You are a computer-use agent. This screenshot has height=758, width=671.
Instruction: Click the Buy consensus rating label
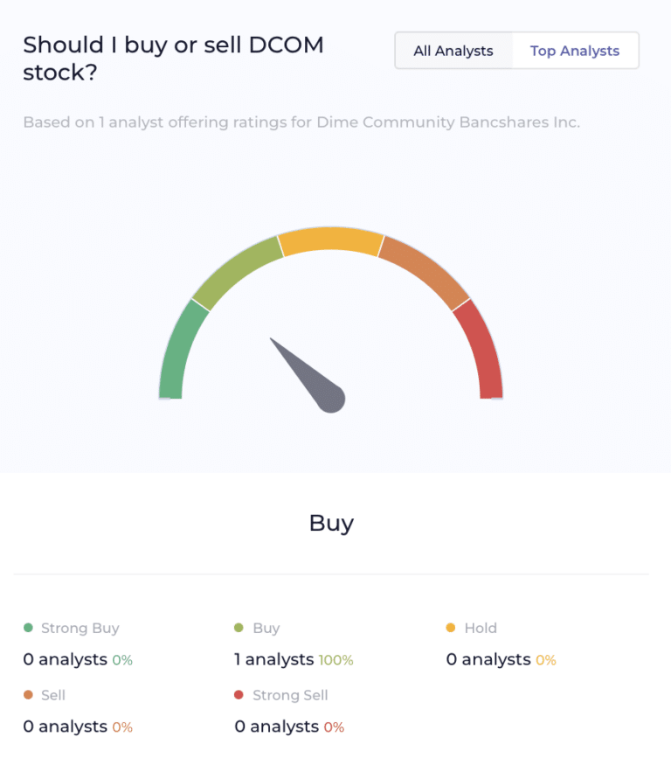[x=330, y=522]
